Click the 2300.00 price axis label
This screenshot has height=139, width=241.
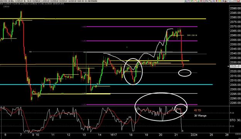(235, 89)
